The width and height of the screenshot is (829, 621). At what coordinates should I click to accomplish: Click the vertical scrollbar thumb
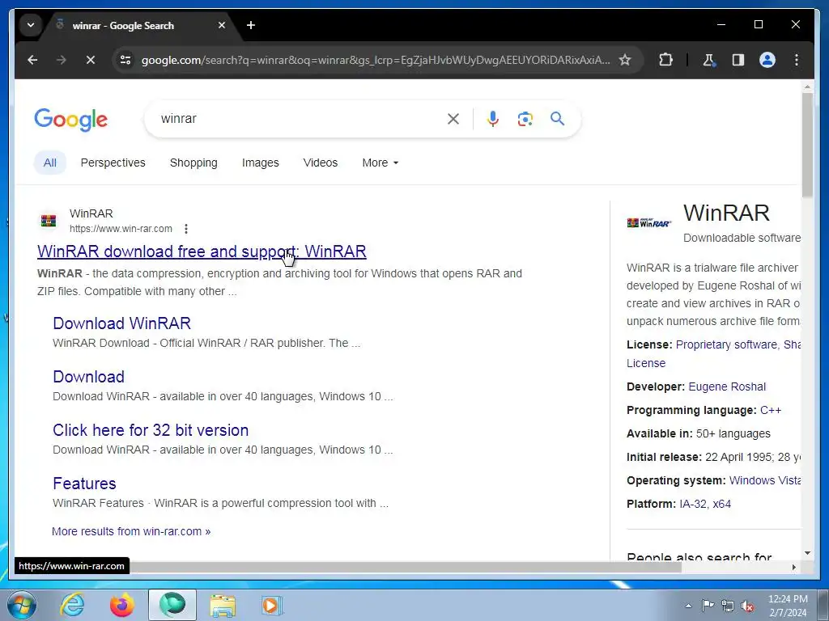click(807, 146)
